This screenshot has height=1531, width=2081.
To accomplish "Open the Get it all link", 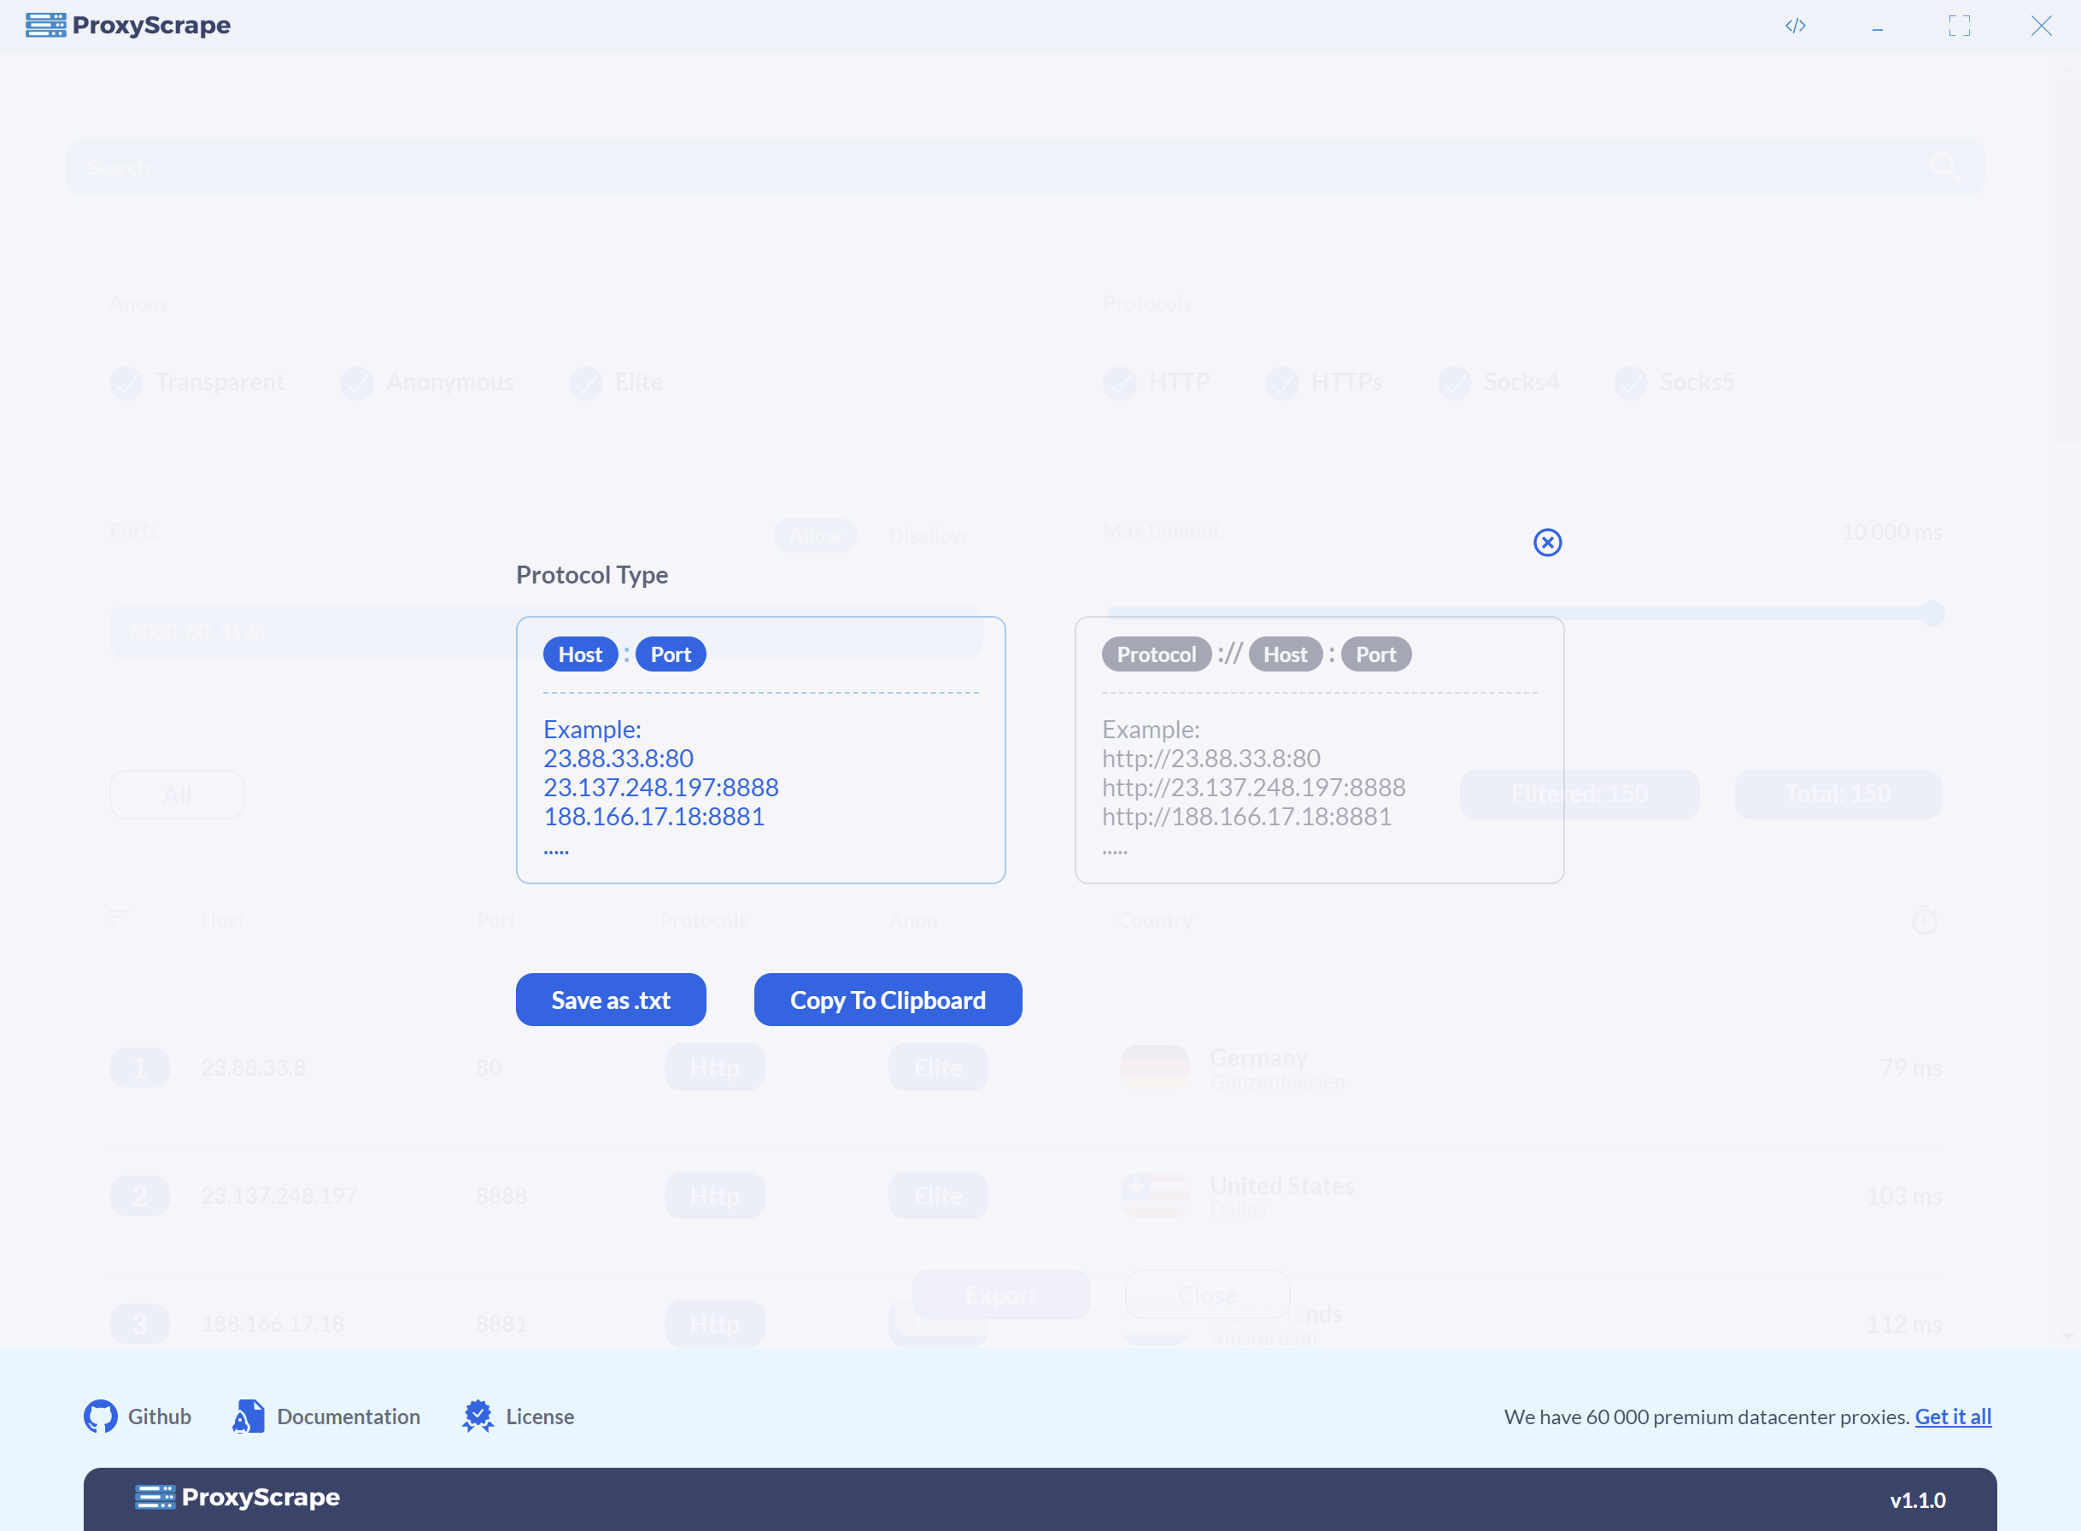I will coord(1953,1416).
